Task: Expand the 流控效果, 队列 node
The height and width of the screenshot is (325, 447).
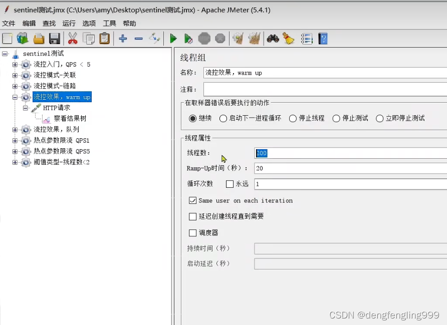Action: (15, 130)
